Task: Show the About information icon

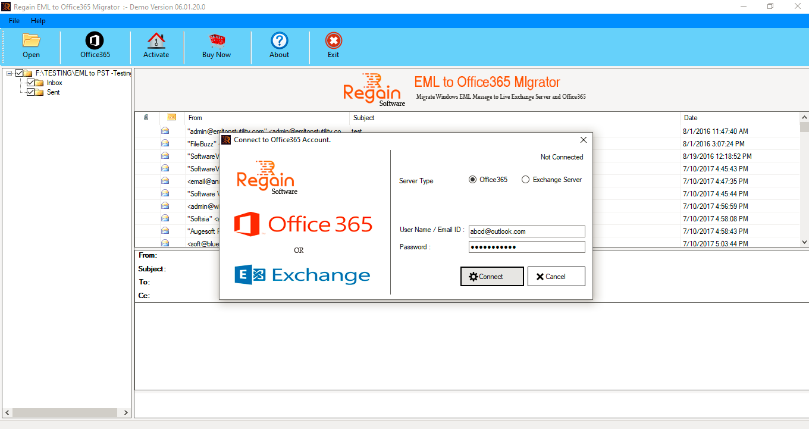Action: [x=279, y=40]
